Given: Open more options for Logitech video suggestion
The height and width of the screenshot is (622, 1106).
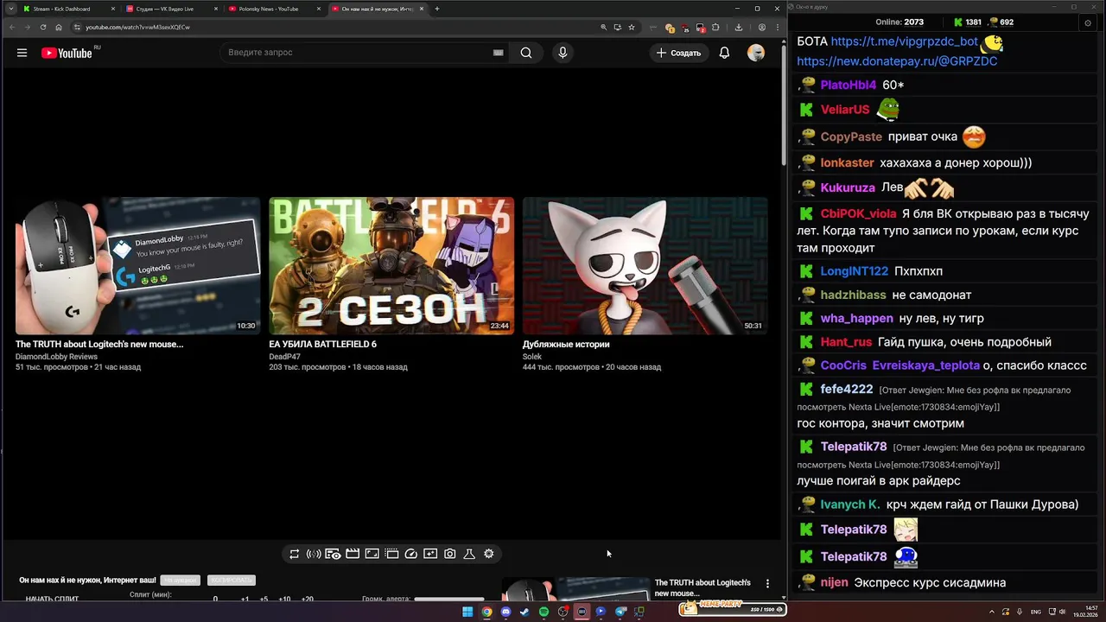Looking at the screenshot, I should 767,584.
